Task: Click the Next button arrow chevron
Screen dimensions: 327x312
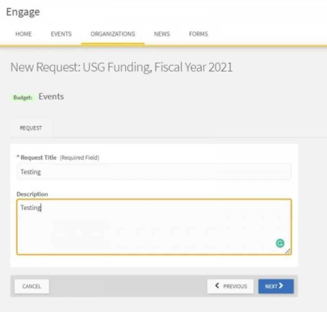Action: (281, 286)
